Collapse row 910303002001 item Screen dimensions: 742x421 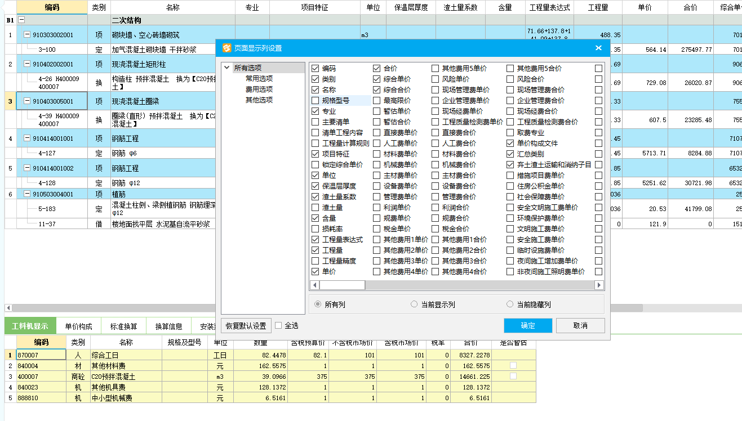click(26, 35)
